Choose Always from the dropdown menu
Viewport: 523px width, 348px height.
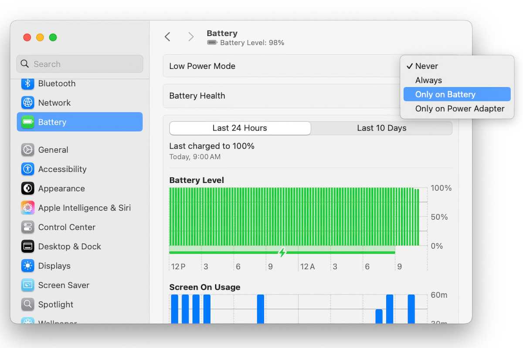point(428,80)
